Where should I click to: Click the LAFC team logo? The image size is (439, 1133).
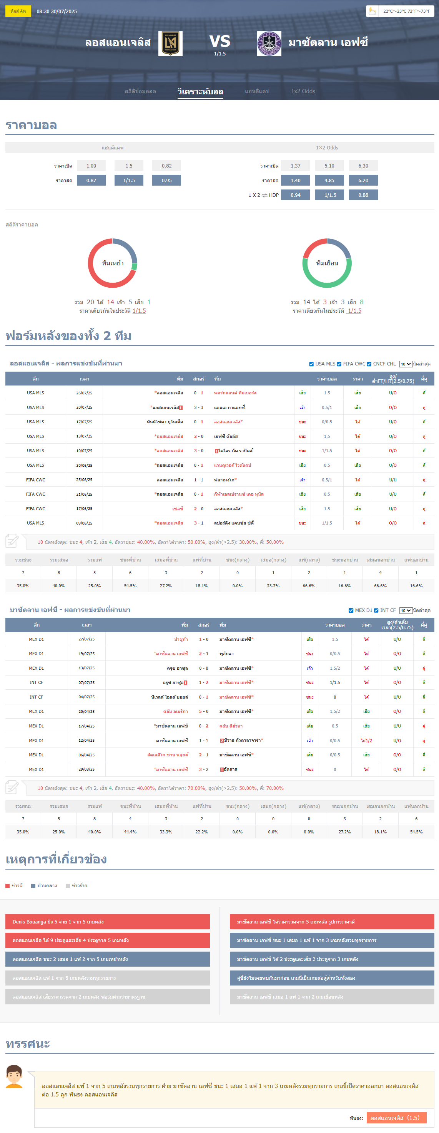pyautogui.click(x=170, y=44)
